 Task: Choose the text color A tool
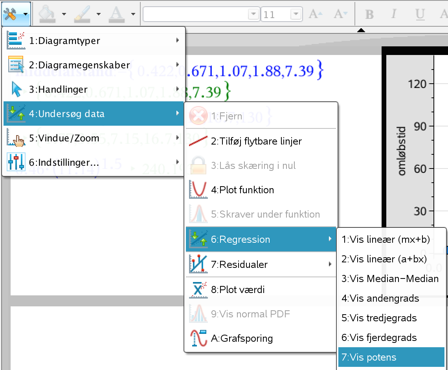tap(117, 14)
